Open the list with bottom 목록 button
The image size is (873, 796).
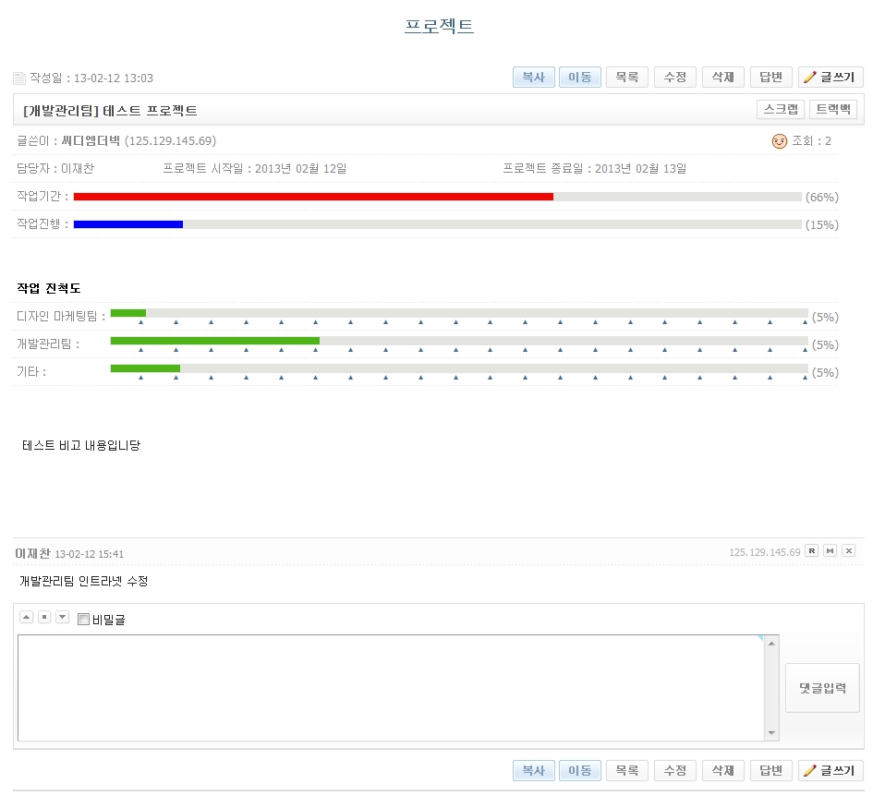(x=627, y=770)
